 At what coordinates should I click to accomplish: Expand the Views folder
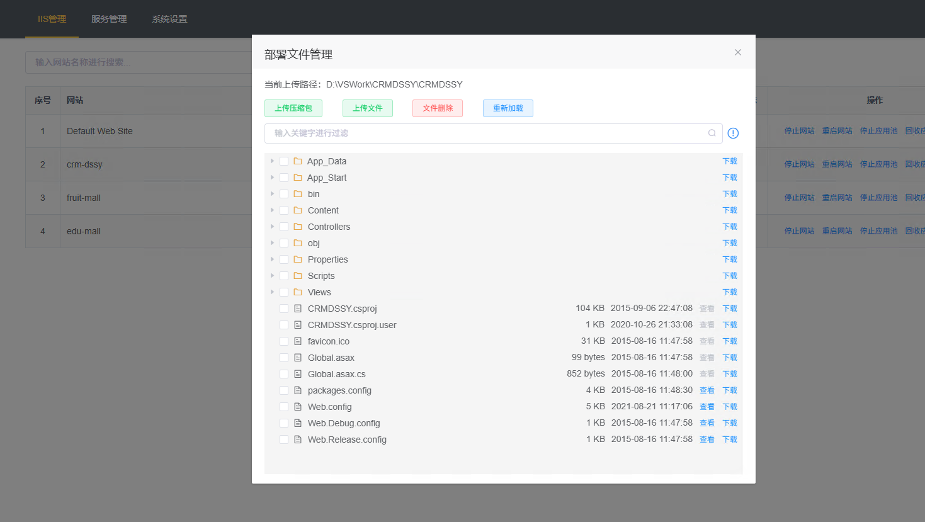(272, 292)
